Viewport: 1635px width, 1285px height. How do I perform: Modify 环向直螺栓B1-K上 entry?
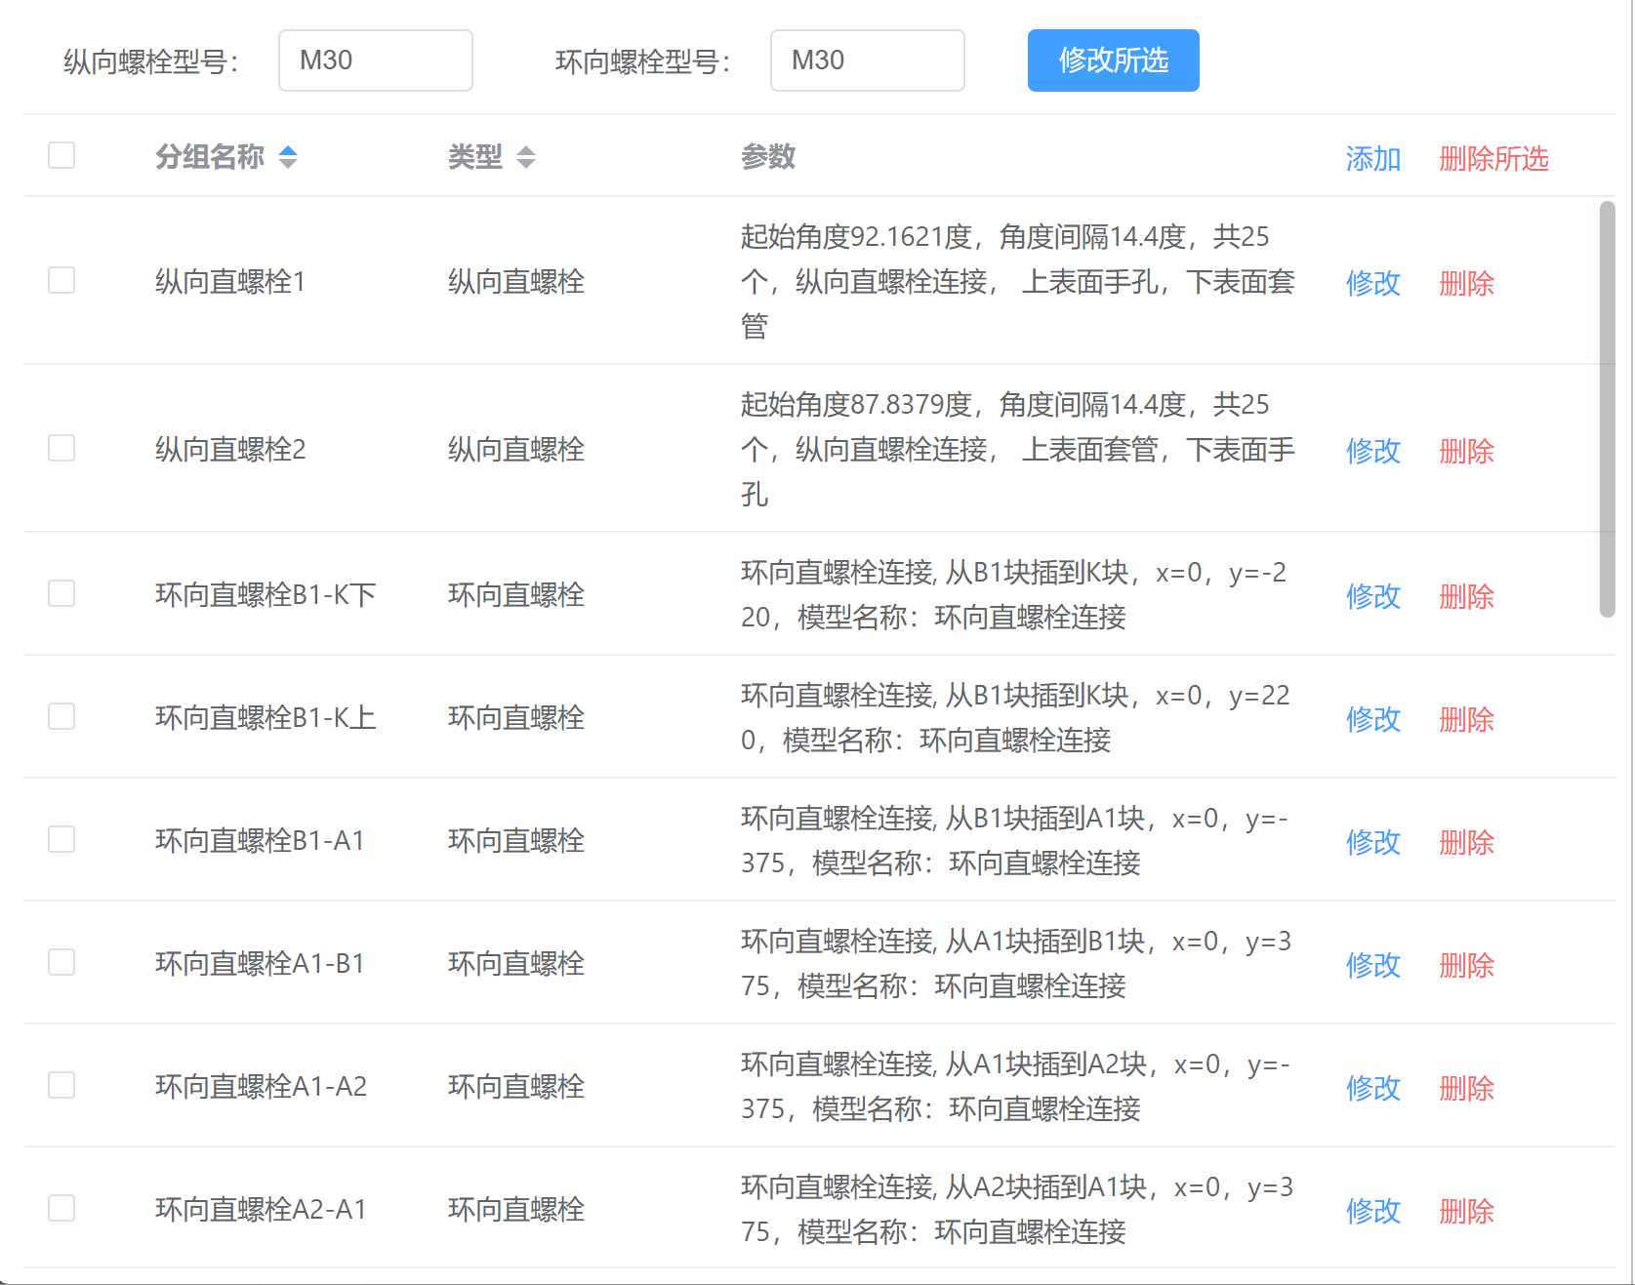(x=1373, y=719)
